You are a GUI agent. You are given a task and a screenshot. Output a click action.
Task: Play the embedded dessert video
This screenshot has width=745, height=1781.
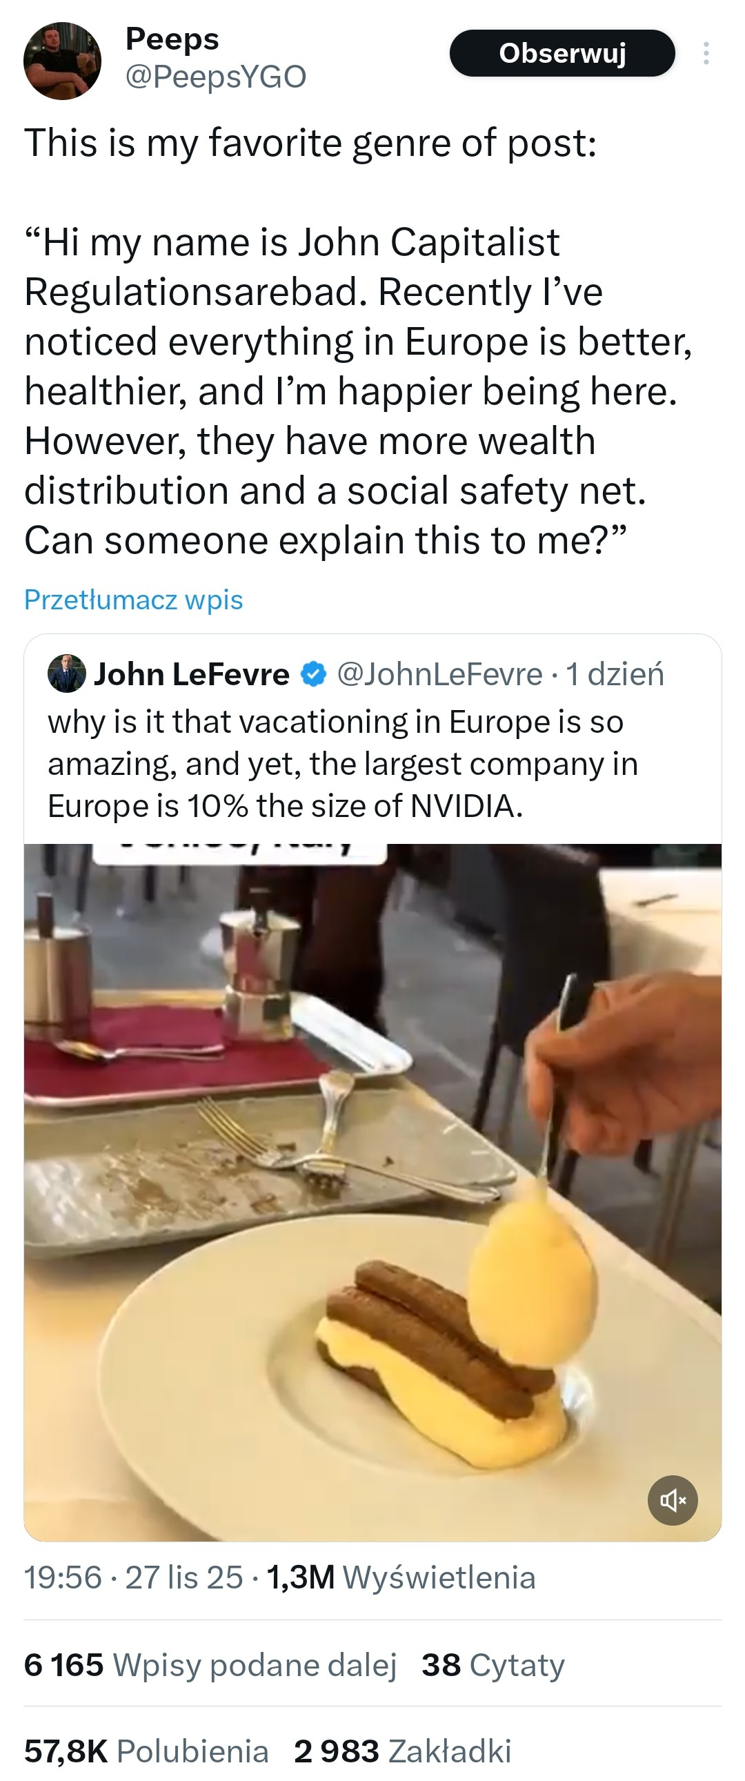pyautogui.click(x=372, y=1189)
